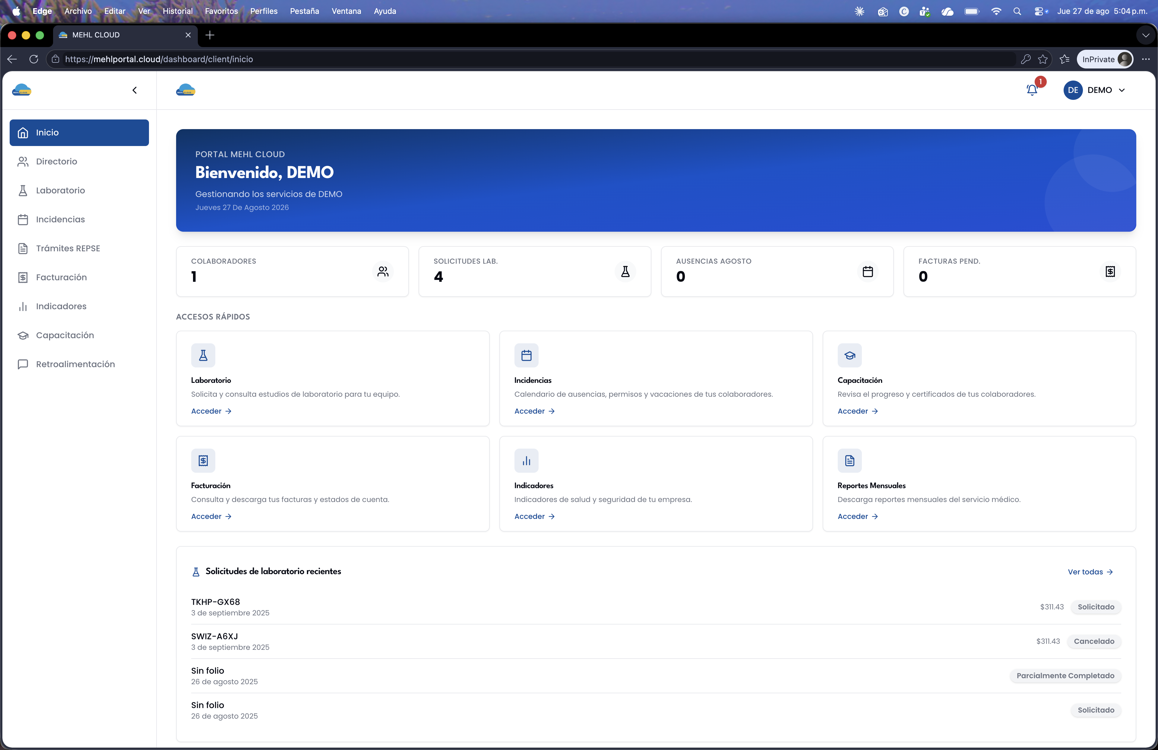Click the Indicadores bar chart card icon

(x=527, y=460)
